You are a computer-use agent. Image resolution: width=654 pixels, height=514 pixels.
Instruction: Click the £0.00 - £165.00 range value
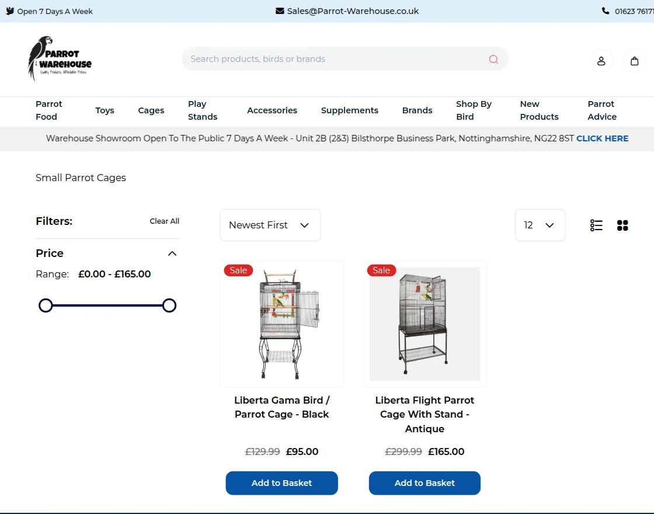[x=114, y=274]
